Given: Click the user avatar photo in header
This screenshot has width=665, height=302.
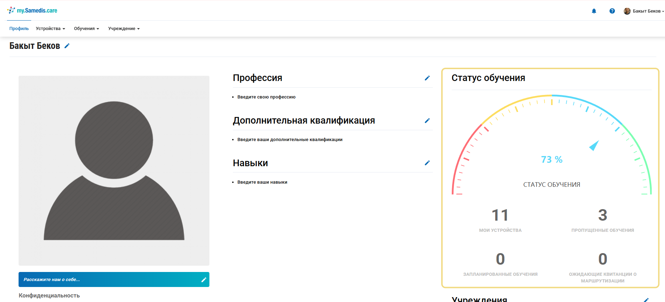Looking at the screenshot, I should coord(627,11).
